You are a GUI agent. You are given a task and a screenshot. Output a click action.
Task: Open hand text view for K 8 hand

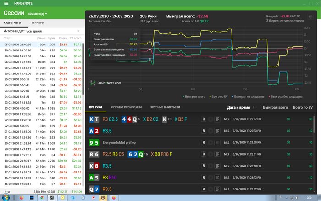tap(217, 166)
